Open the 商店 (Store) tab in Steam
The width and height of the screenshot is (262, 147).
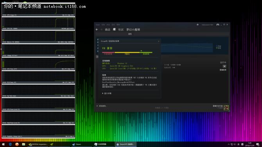tap(108, 30)
